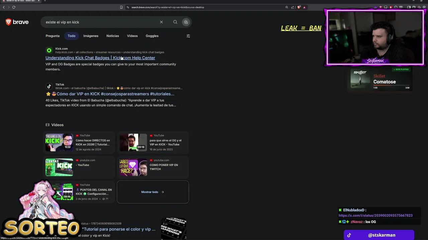428x240 pixels.
Task: Open Brave Shields lion icon
Action: (x=299, y=7)
